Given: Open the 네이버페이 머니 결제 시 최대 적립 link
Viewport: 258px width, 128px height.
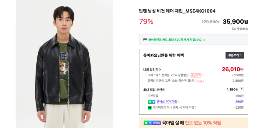Looking at the screenshot, I should 173,107.
